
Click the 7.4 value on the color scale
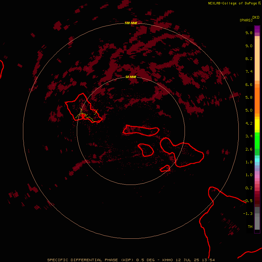(249, 72)
